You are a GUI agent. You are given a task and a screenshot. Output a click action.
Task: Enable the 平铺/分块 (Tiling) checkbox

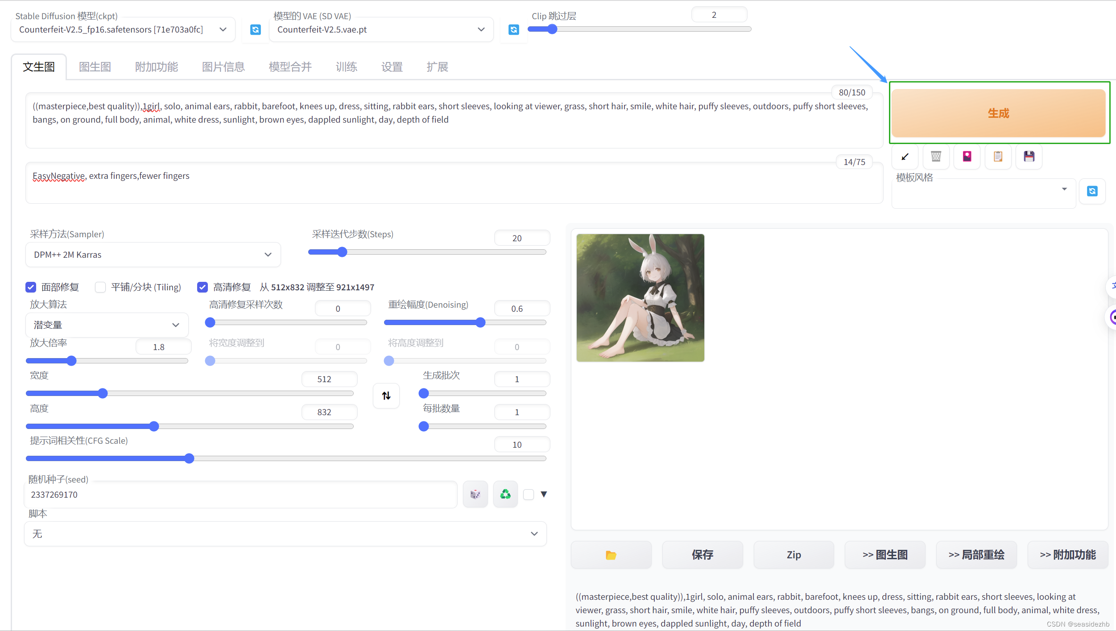click(100, 287)
